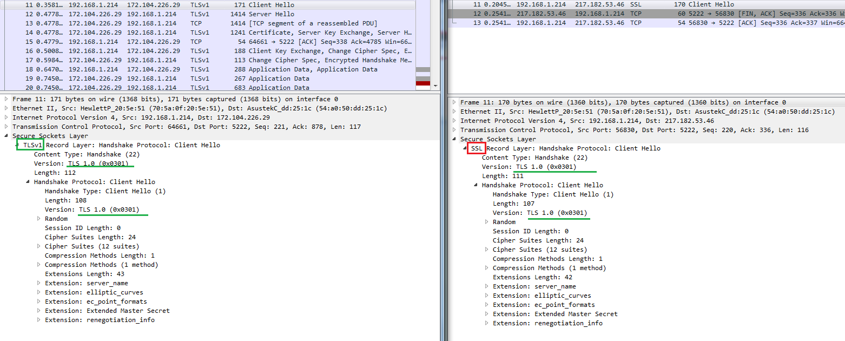
Task: Select the Length: 111 field
Action: pyautogui.click(x=502, y=176)
